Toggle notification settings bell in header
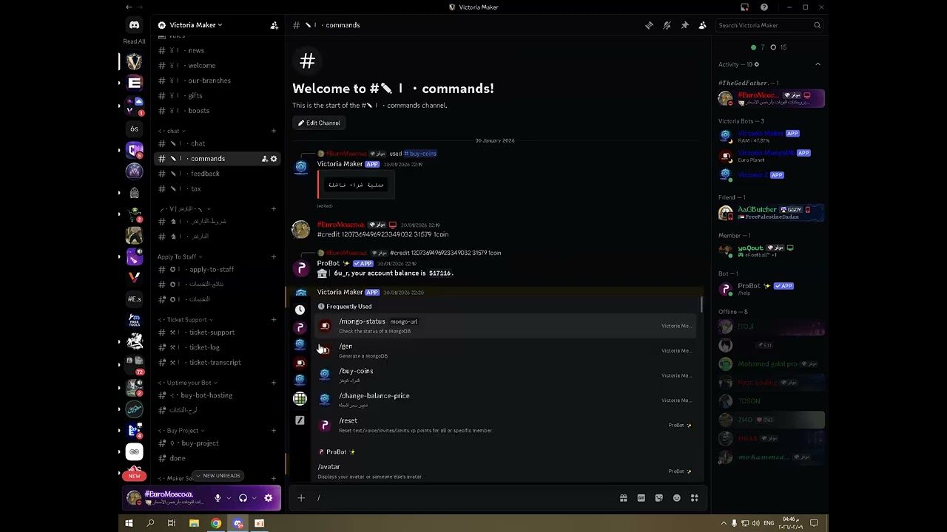The width and height of the screenshot is (947, 532). pos(667,25)
